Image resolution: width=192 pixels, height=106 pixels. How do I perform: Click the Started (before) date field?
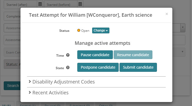click(x=61, y=4)
